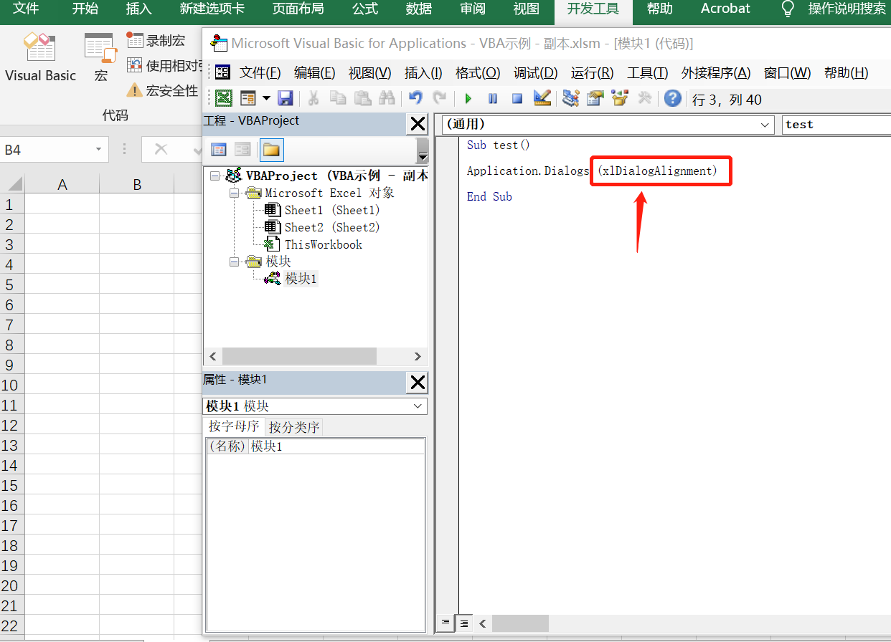This screenshot has height=642, width=891.
Task: Click the Run Sub (play) toolbar icon
Action: coord(468,99)
